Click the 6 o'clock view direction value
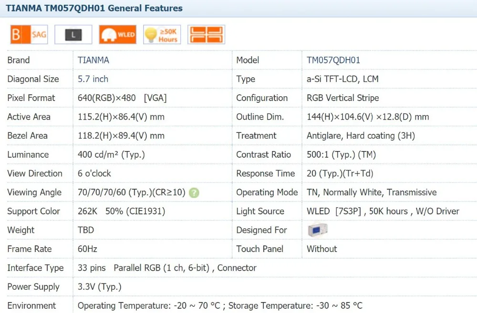The width and height of the screenshot is (477, 313). (94, 173)
